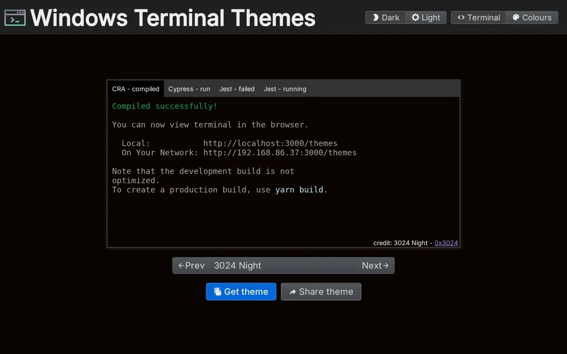Click the Get theme button
567x354 pixels.
pos(241,292)
